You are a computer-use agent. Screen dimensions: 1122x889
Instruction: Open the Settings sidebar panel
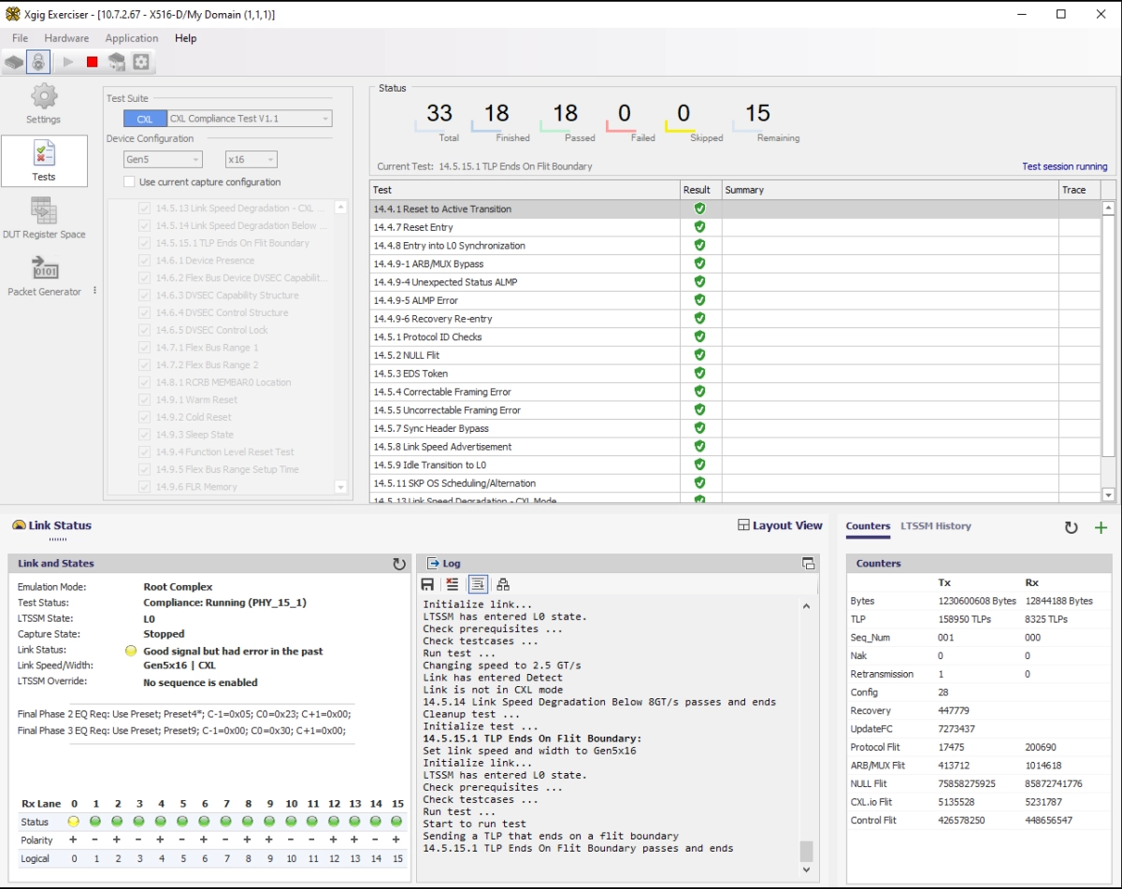click(44, 104)
